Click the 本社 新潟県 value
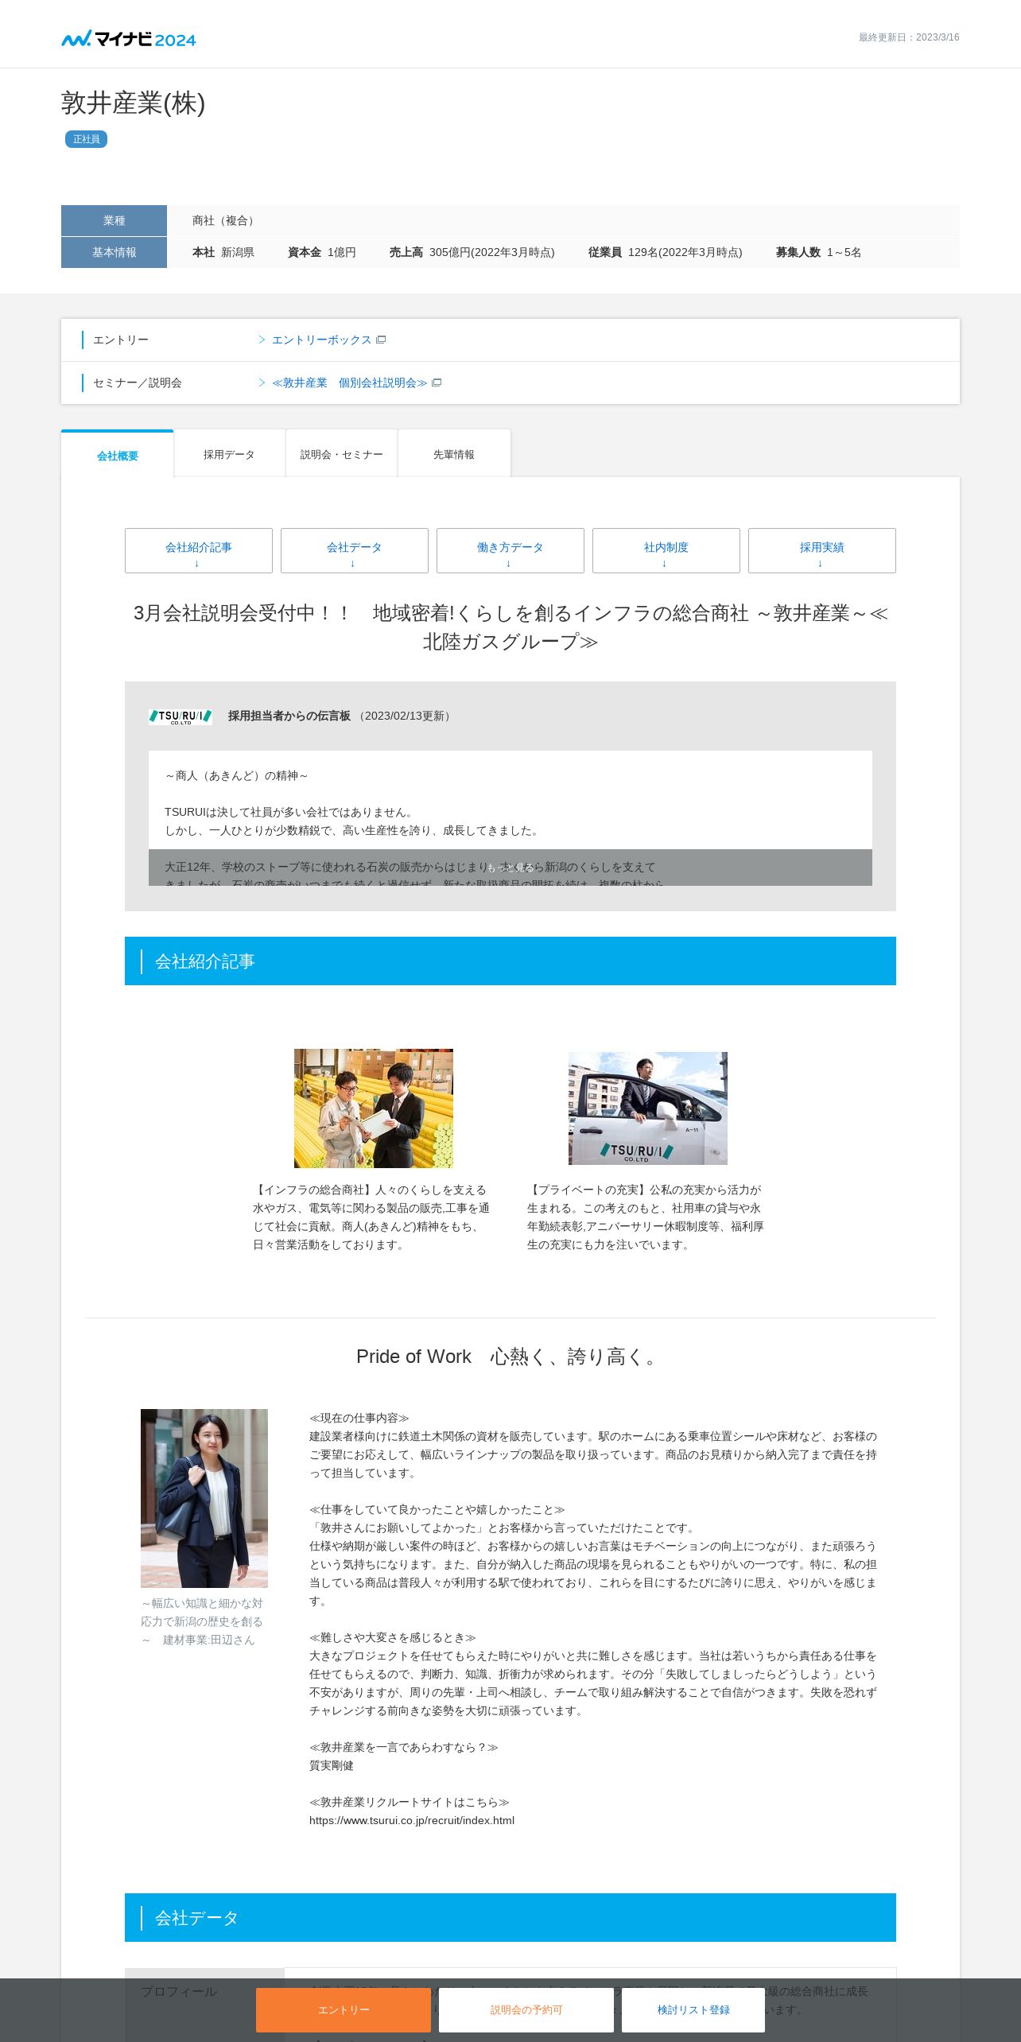This screenshot has height=2042, width=1021. (x=223, y=252)
